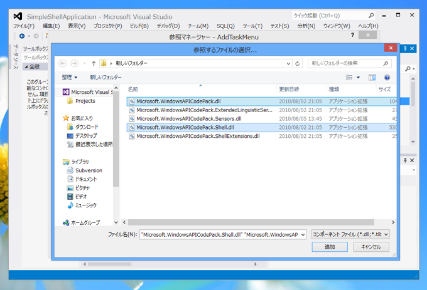Toggle the preview pane icon
The width and height of the screenshot is (427, 290).
(372, 78)
